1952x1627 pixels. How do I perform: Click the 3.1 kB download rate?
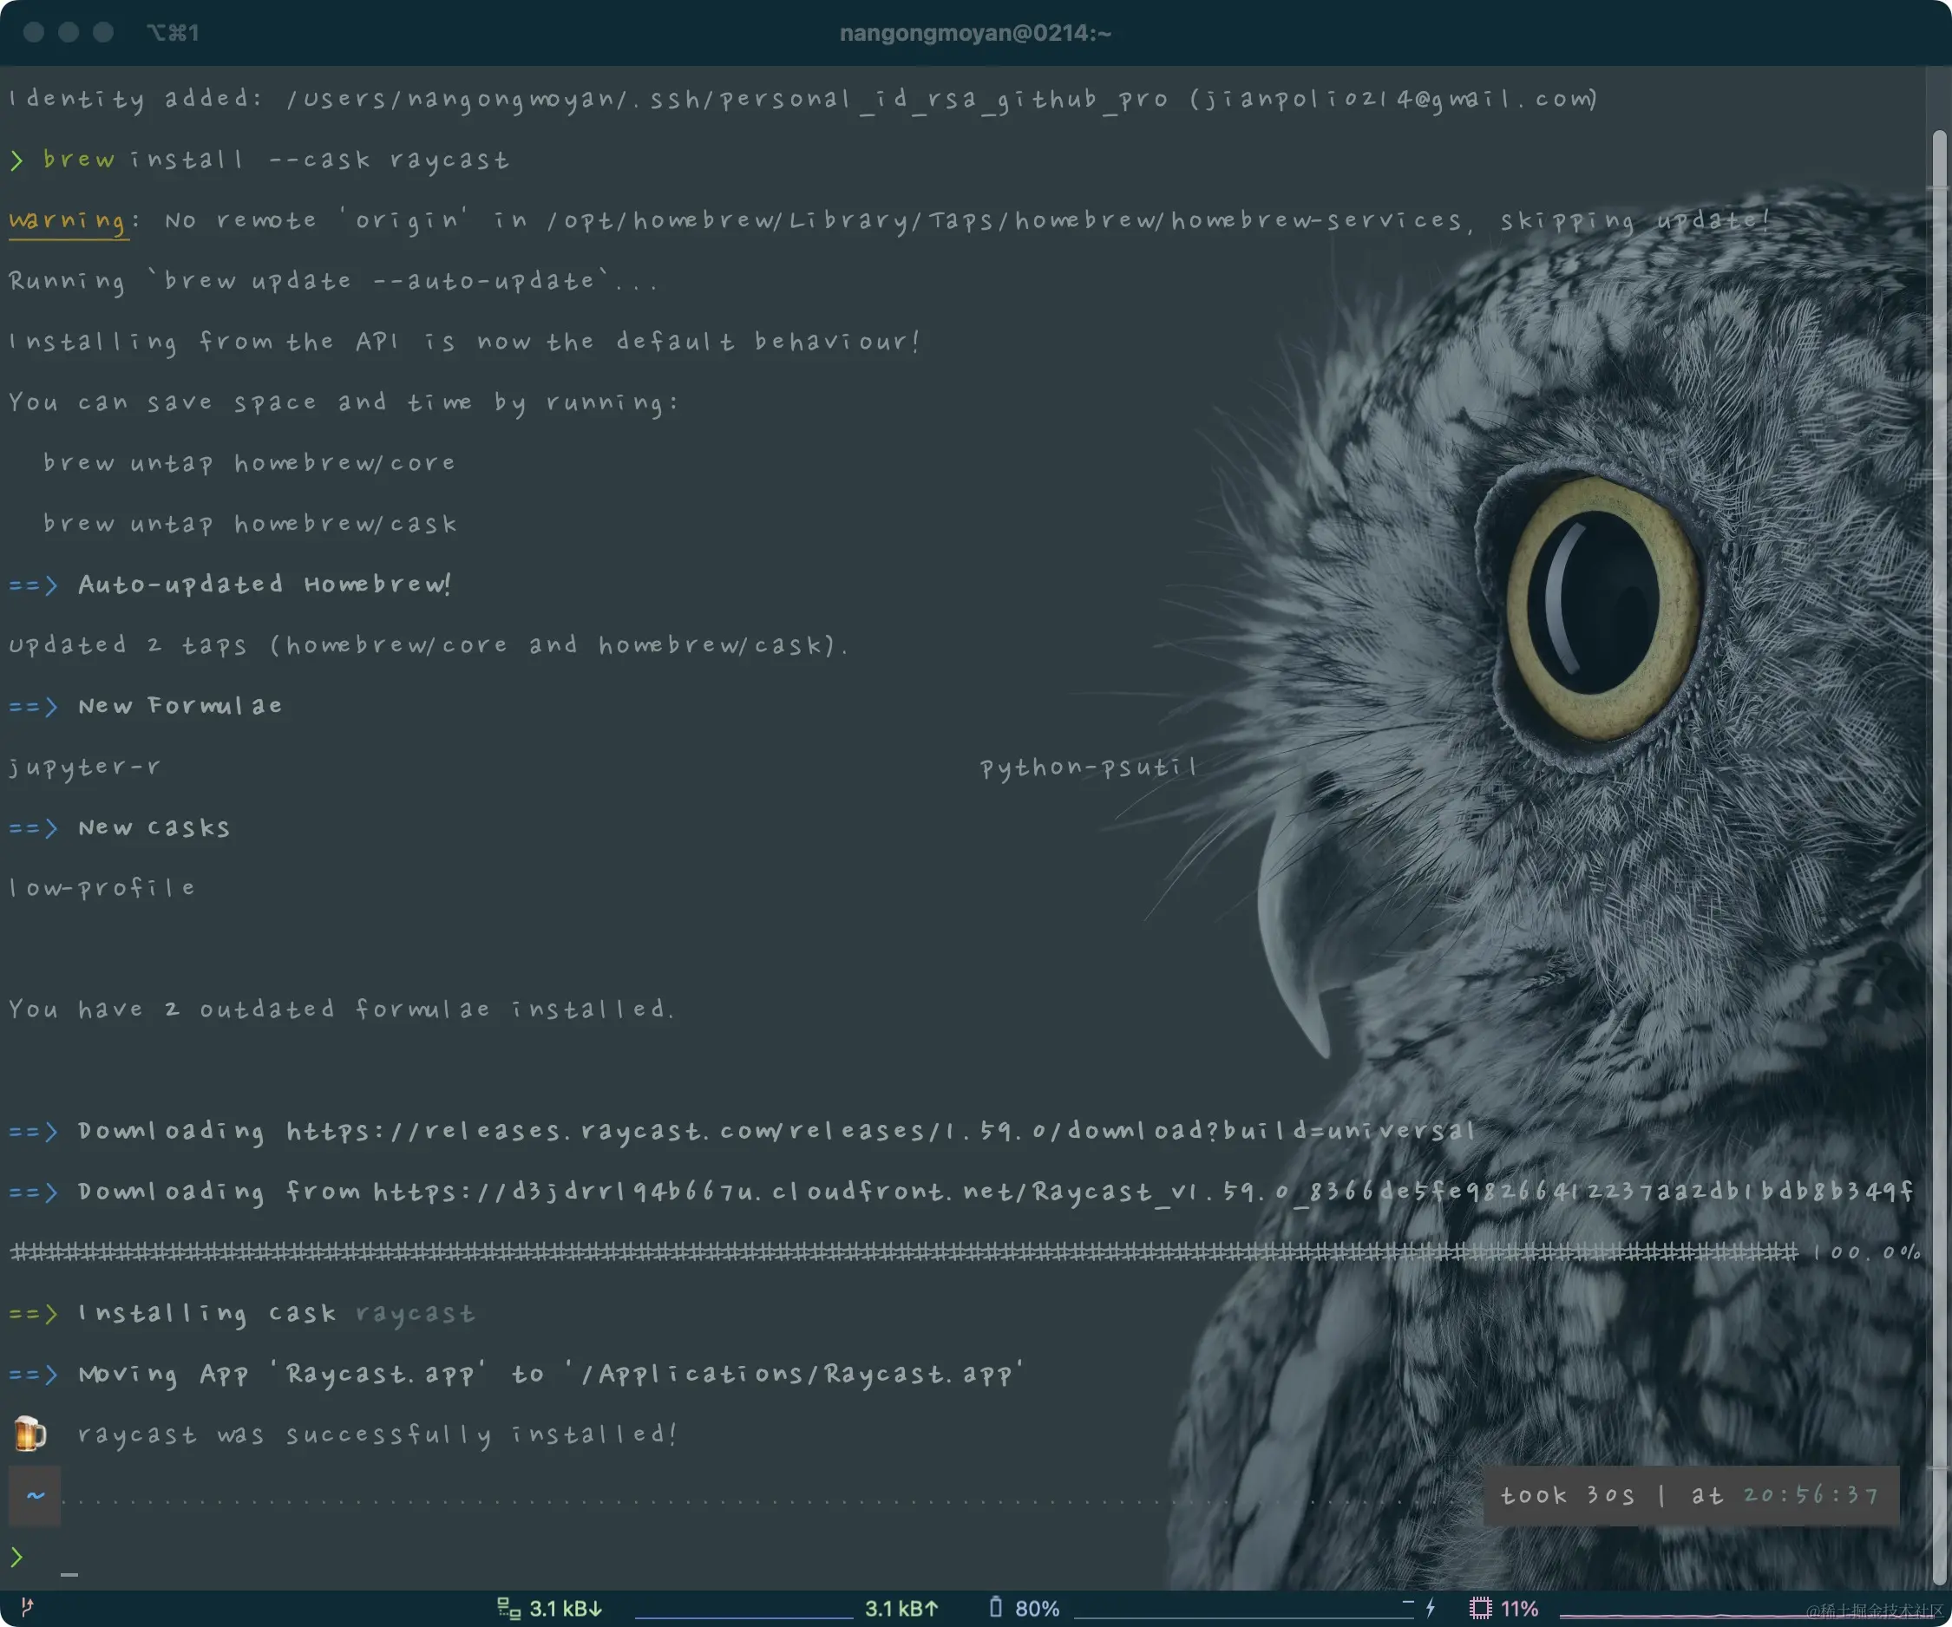(x=566, y=1609)
